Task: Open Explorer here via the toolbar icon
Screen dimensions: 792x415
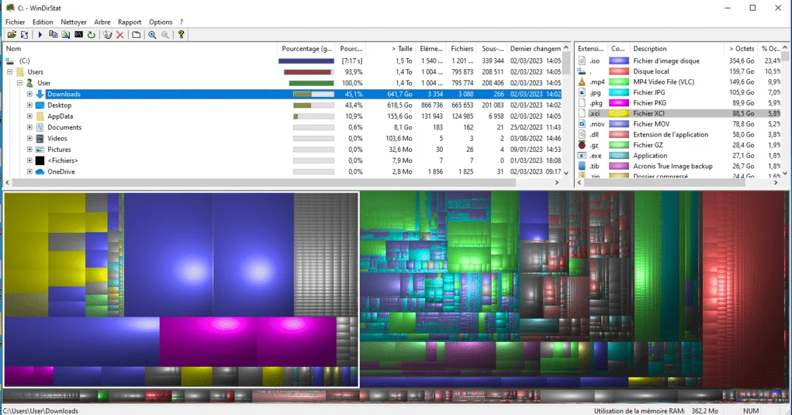Action: (x=66, y=35)
